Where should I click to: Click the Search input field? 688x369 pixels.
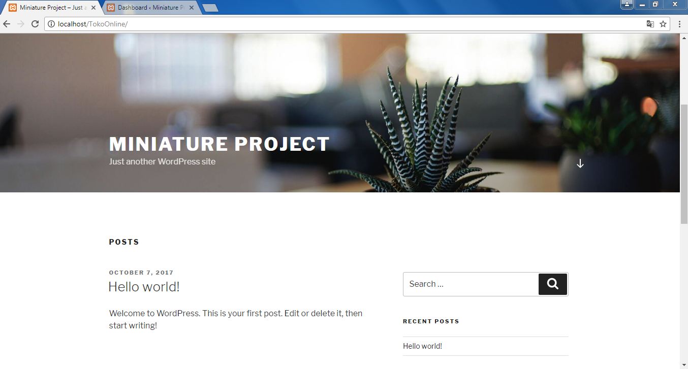pos(471,284)
